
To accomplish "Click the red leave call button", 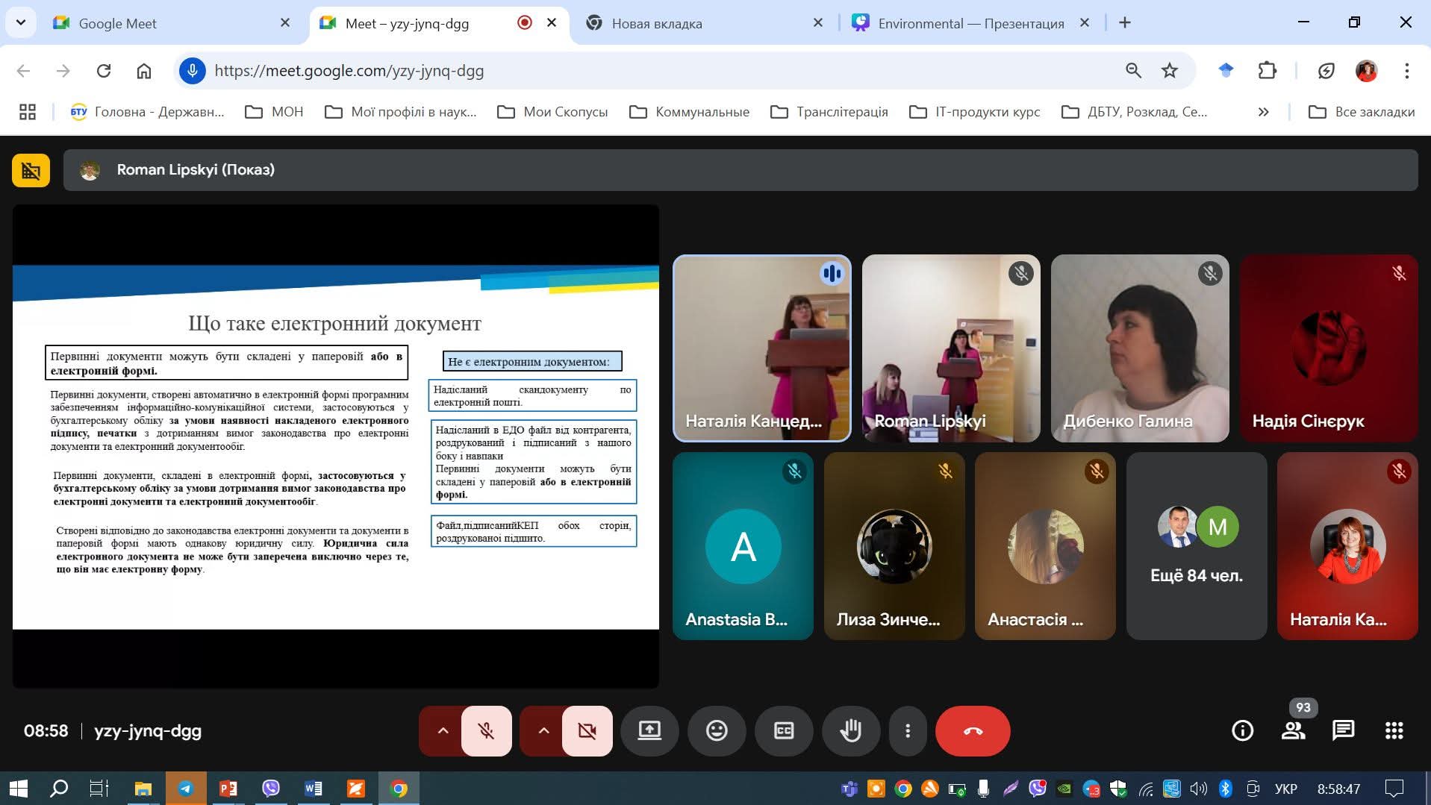I will point(972,731).
